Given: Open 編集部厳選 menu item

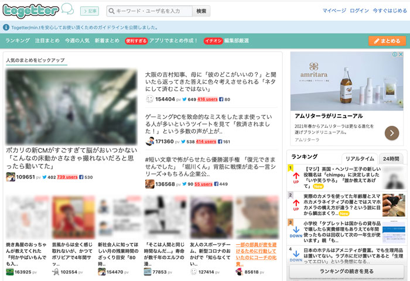Looking at the screenshot, I should tap(237, 40).
